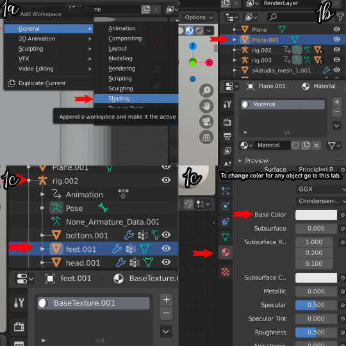Viewport: 346px width, 346px height.
Task: Click modifier wrench icon on head.001
Action: (x=121, y=262)
